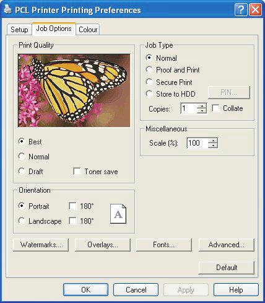Viewport: 265px width, 303px height.
Task: Decrease the Copies value with down arrow
Action: click(202, 111)
